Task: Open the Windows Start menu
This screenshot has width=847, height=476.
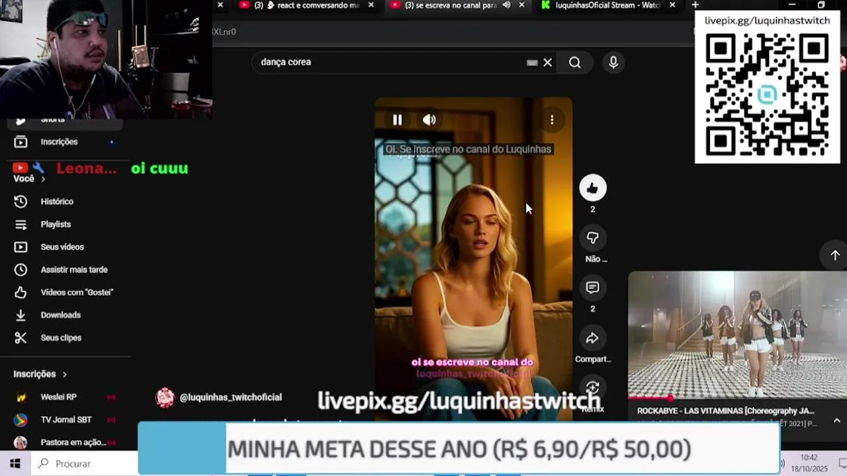Action: [x=15, y=463]
